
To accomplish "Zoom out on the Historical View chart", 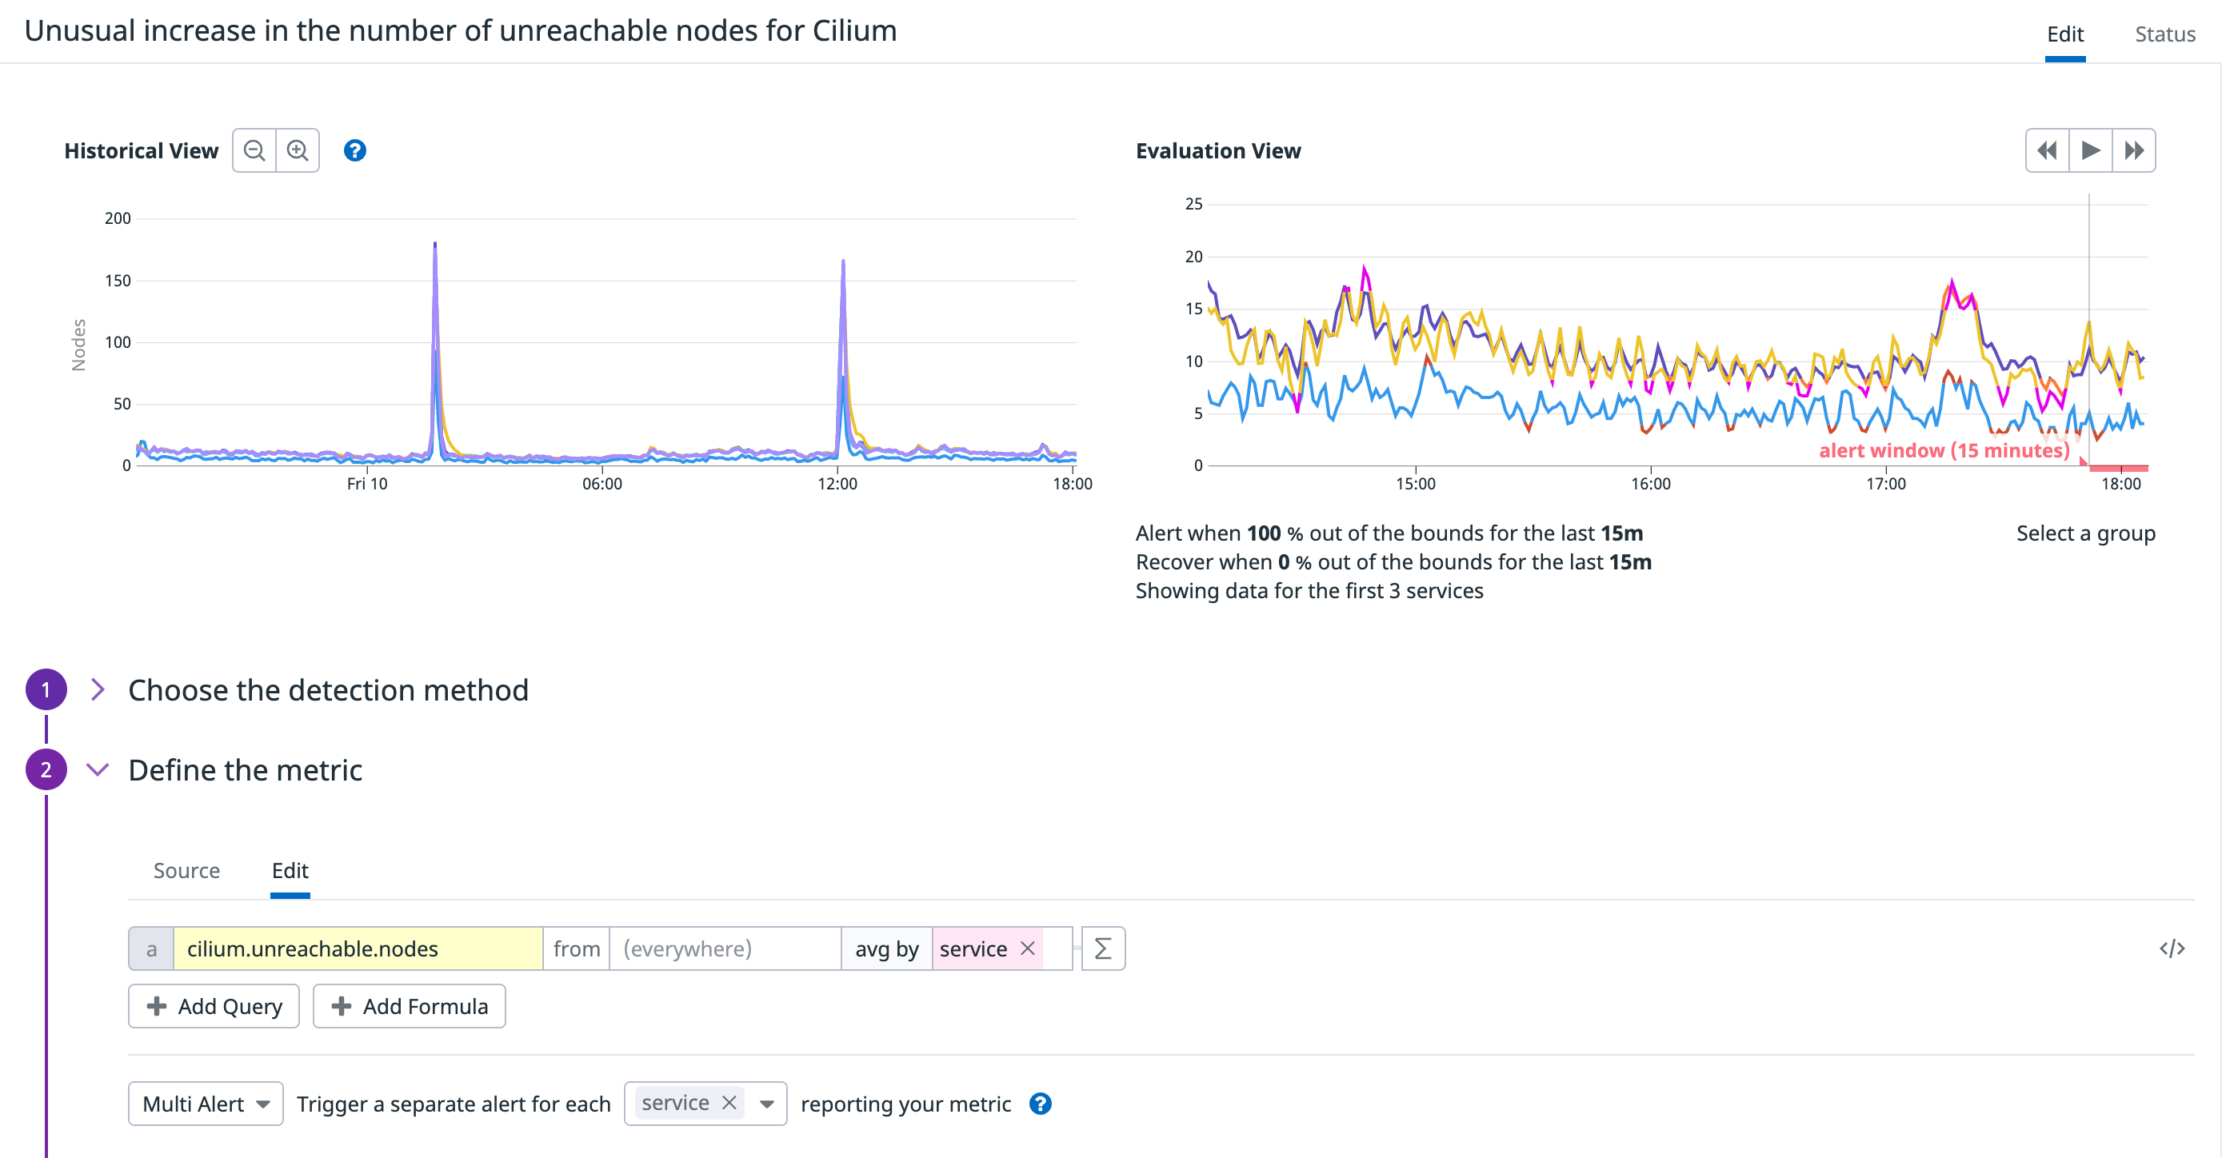I will pos(254,150).
